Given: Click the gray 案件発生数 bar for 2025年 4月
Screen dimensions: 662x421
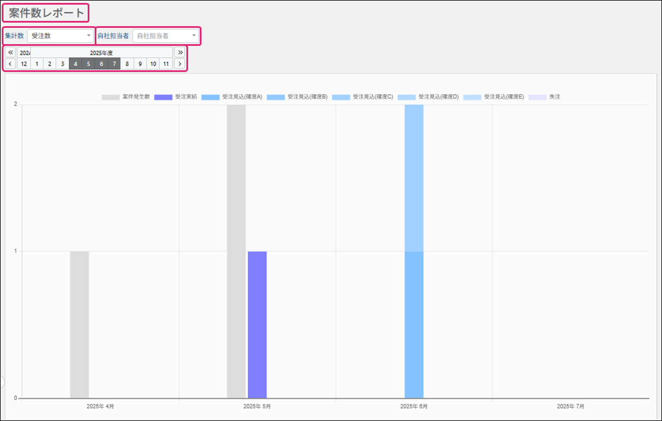Looking at the screenshot, I should (80, 325).
